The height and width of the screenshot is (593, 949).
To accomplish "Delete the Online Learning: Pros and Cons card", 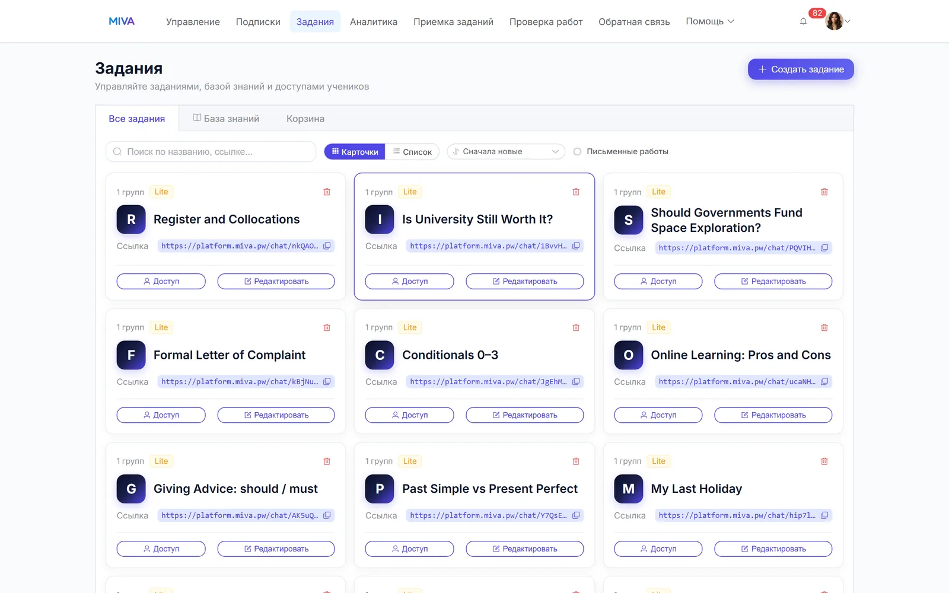I will point(824,327).
